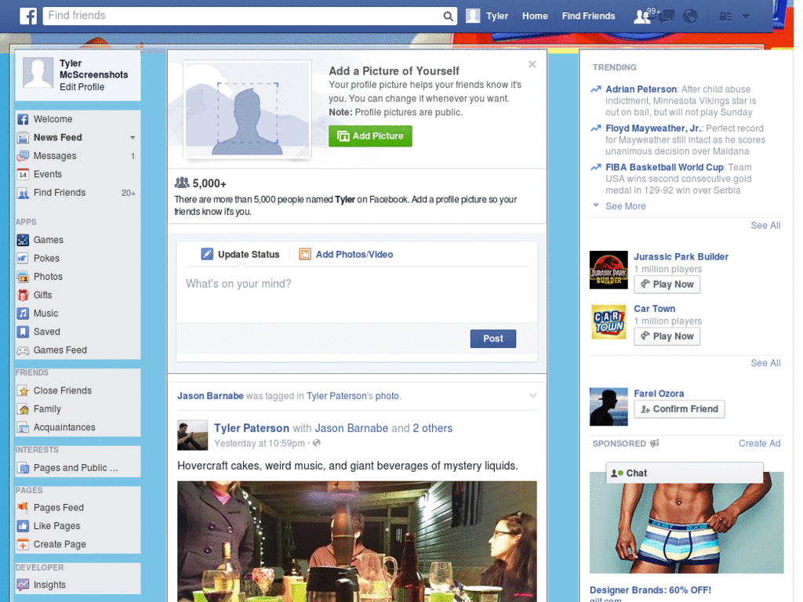The image size is (803, 602).
Task: Click the Acquaintances list icon
Action: tap(23, 427)
